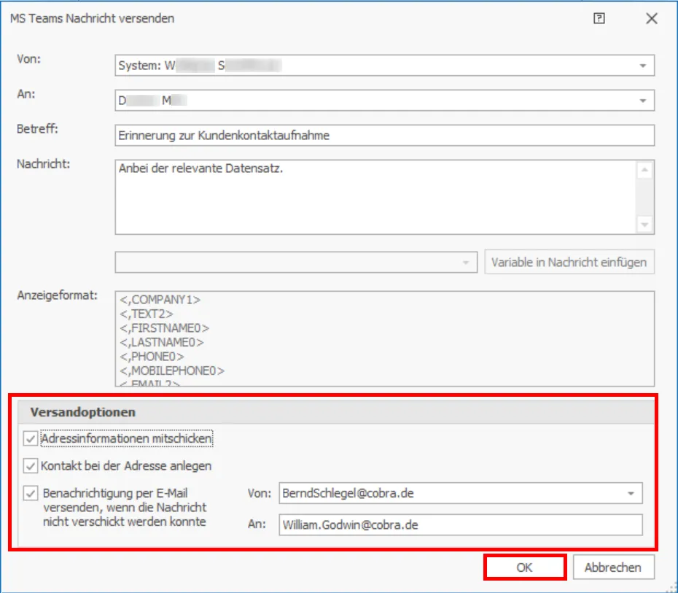Toggle Kontakt bei der Adresse anlegen checkbox

click(x=31, y=466)
